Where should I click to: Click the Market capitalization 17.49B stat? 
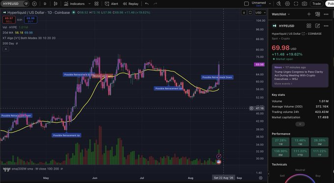click(x=300, y=117)
